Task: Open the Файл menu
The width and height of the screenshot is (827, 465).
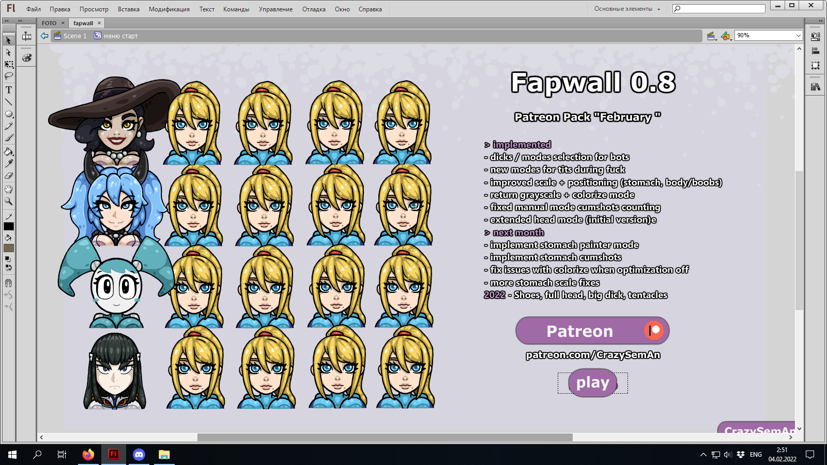Action: (34, 9)
